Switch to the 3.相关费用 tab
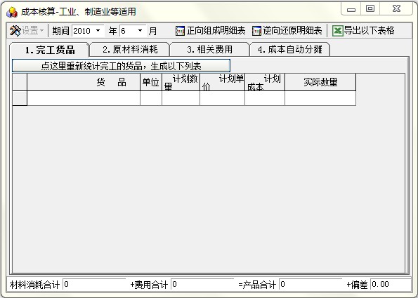 pos(209,50)
